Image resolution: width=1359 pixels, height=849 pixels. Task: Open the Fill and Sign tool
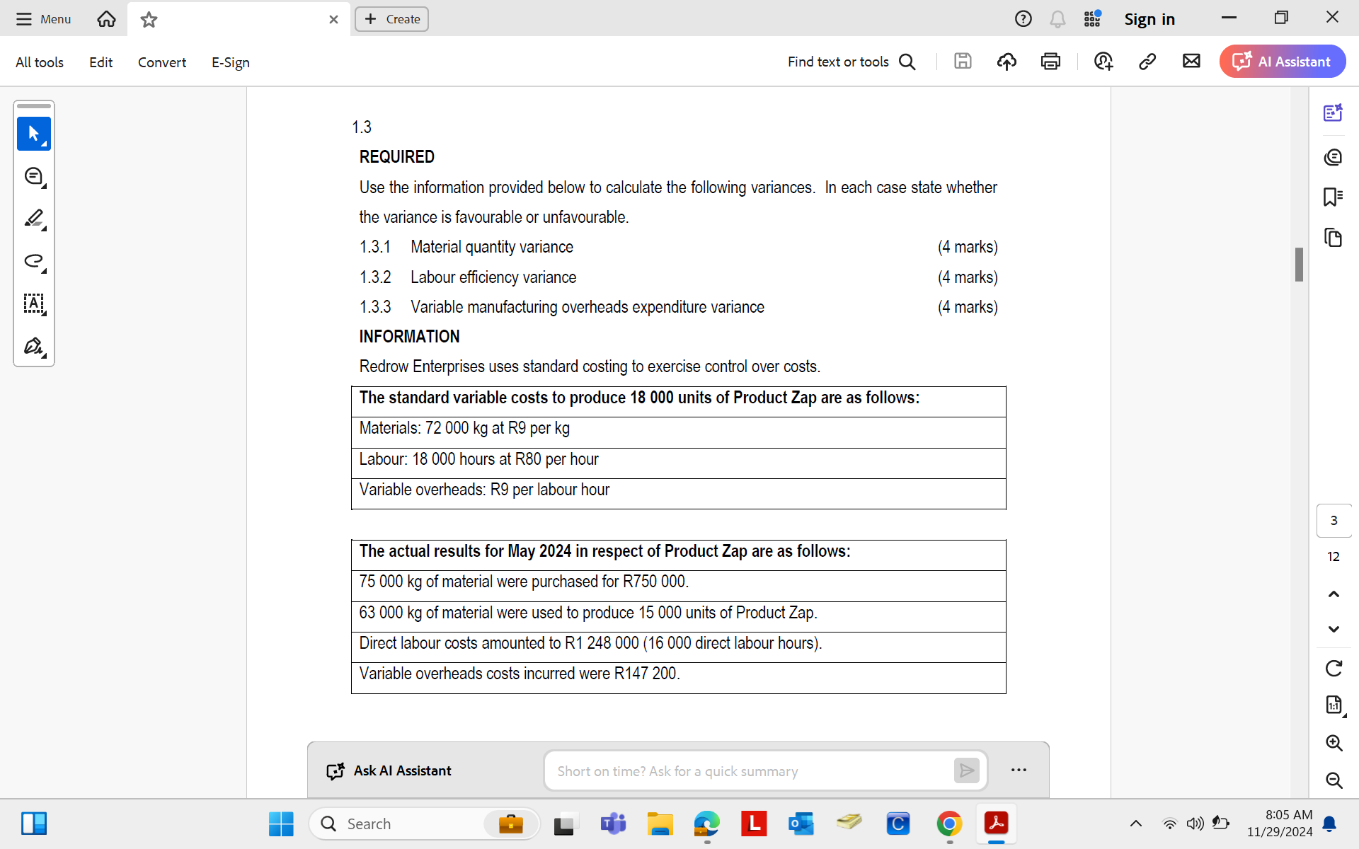33,347
